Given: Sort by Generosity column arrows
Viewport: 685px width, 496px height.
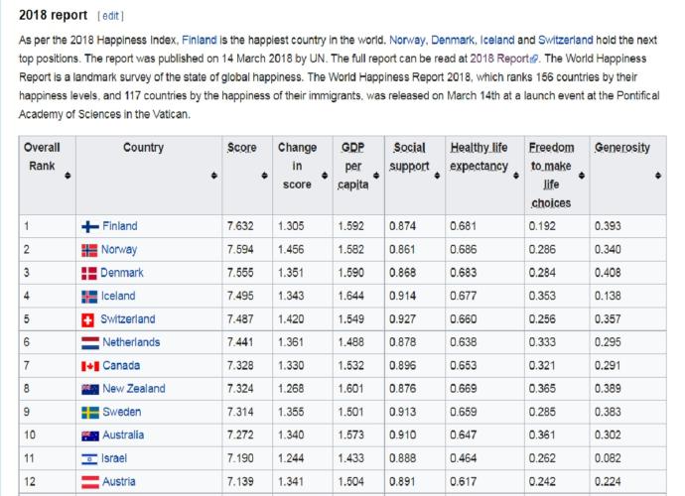Looking at the screenshot, I should [658, 175].
